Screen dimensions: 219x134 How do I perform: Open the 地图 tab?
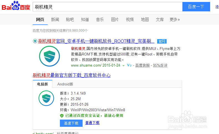(x=145, y=20)
